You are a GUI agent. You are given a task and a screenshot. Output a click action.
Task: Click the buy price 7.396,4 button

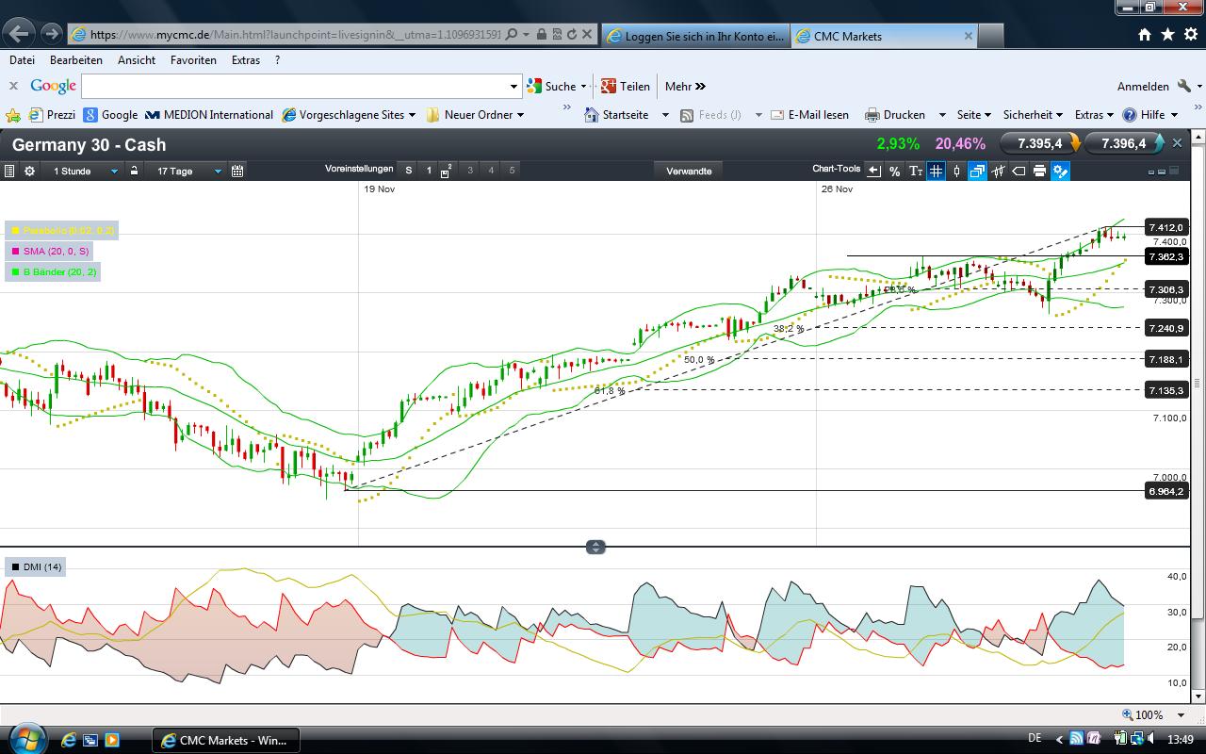click(x=1124, y=143)
